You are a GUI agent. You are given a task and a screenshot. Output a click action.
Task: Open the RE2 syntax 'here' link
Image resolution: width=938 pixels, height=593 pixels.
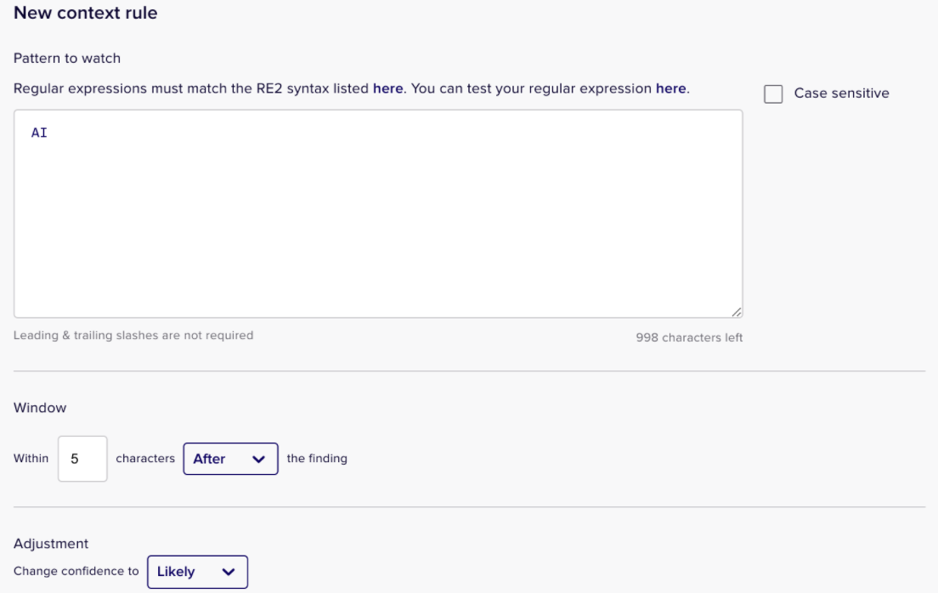point(387,88)
